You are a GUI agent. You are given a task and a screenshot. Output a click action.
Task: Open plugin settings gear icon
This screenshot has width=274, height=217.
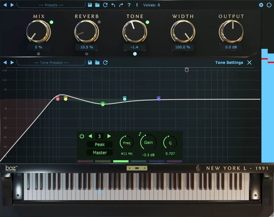[x=261, y=5]
